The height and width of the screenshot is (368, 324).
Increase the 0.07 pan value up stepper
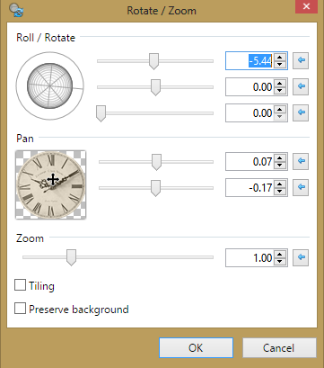[280, 157]
